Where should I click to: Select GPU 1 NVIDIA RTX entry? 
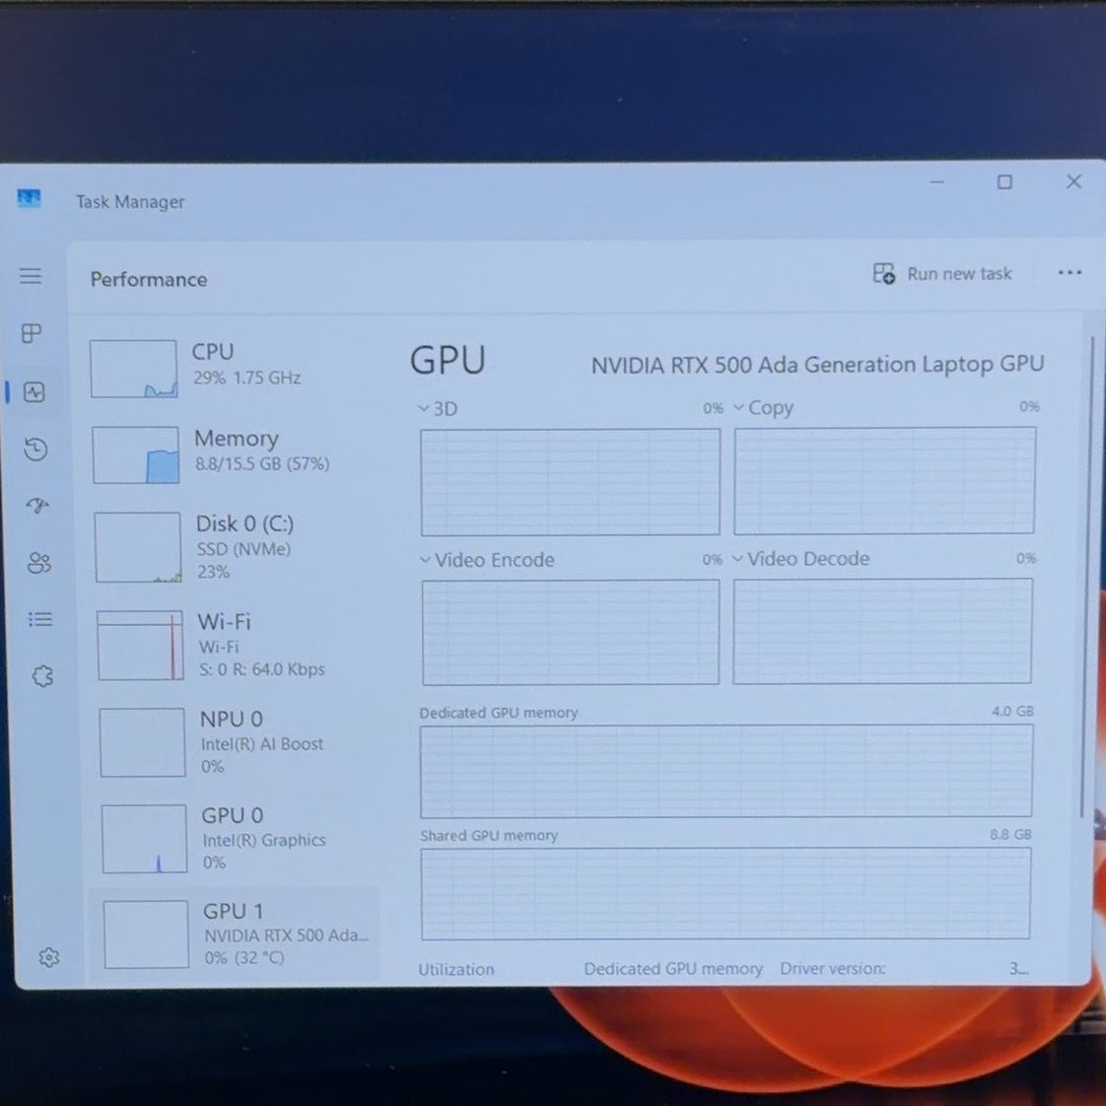(235, 933)
